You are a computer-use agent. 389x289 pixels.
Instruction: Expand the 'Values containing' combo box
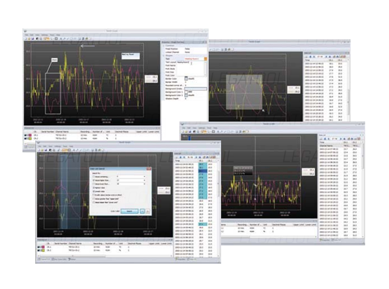coord(144,176)
